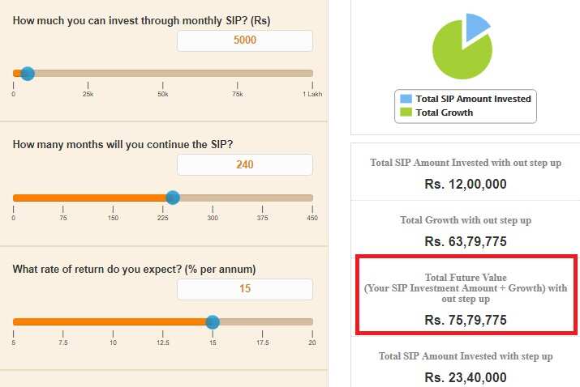Click the Total Growth legend label

pyautogui.click(x=445, y=113)
